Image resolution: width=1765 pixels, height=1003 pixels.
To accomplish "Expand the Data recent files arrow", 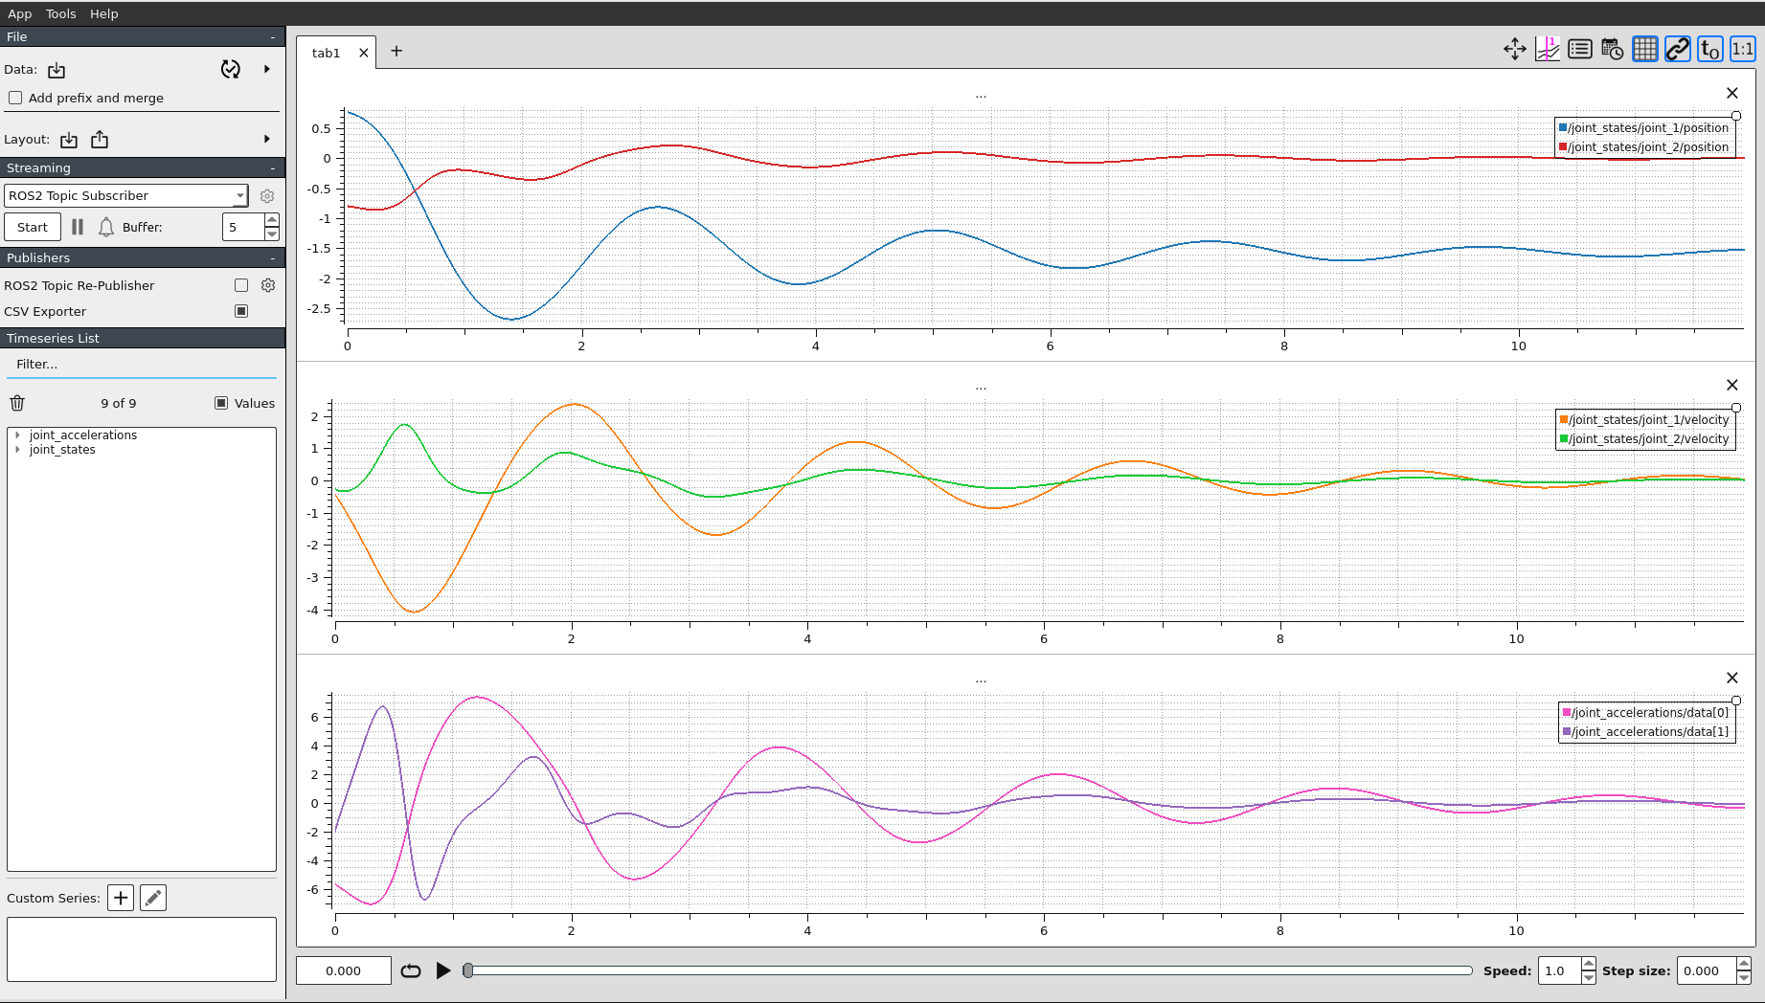I will 267,69.
